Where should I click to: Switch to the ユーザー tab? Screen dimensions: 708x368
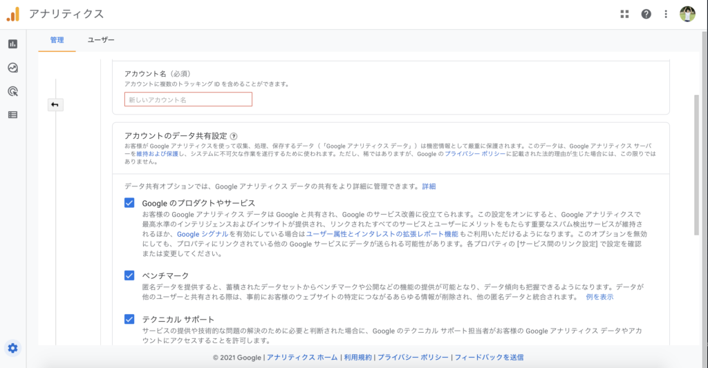pyautogui.click(x=101, y=40)
